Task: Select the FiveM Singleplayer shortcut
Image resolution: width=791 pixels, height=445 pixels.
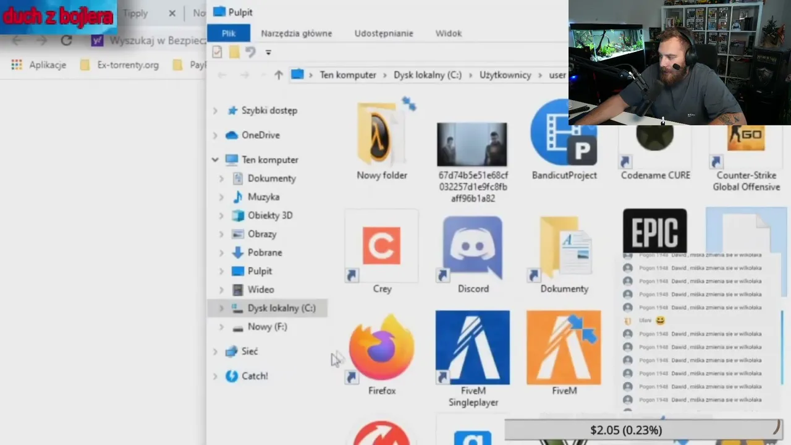Action: tap(473, 359)
